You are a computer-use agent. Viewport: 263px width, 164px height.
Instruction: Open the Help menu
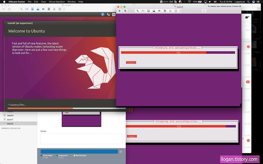point(81,2)
